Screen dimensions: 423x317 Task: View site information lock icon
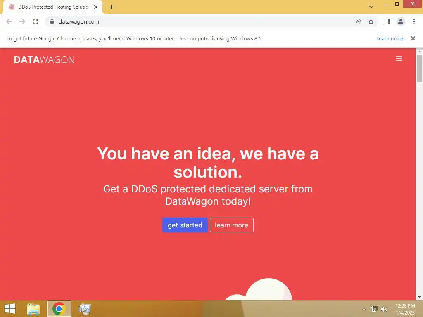click(x=52, y=21)
